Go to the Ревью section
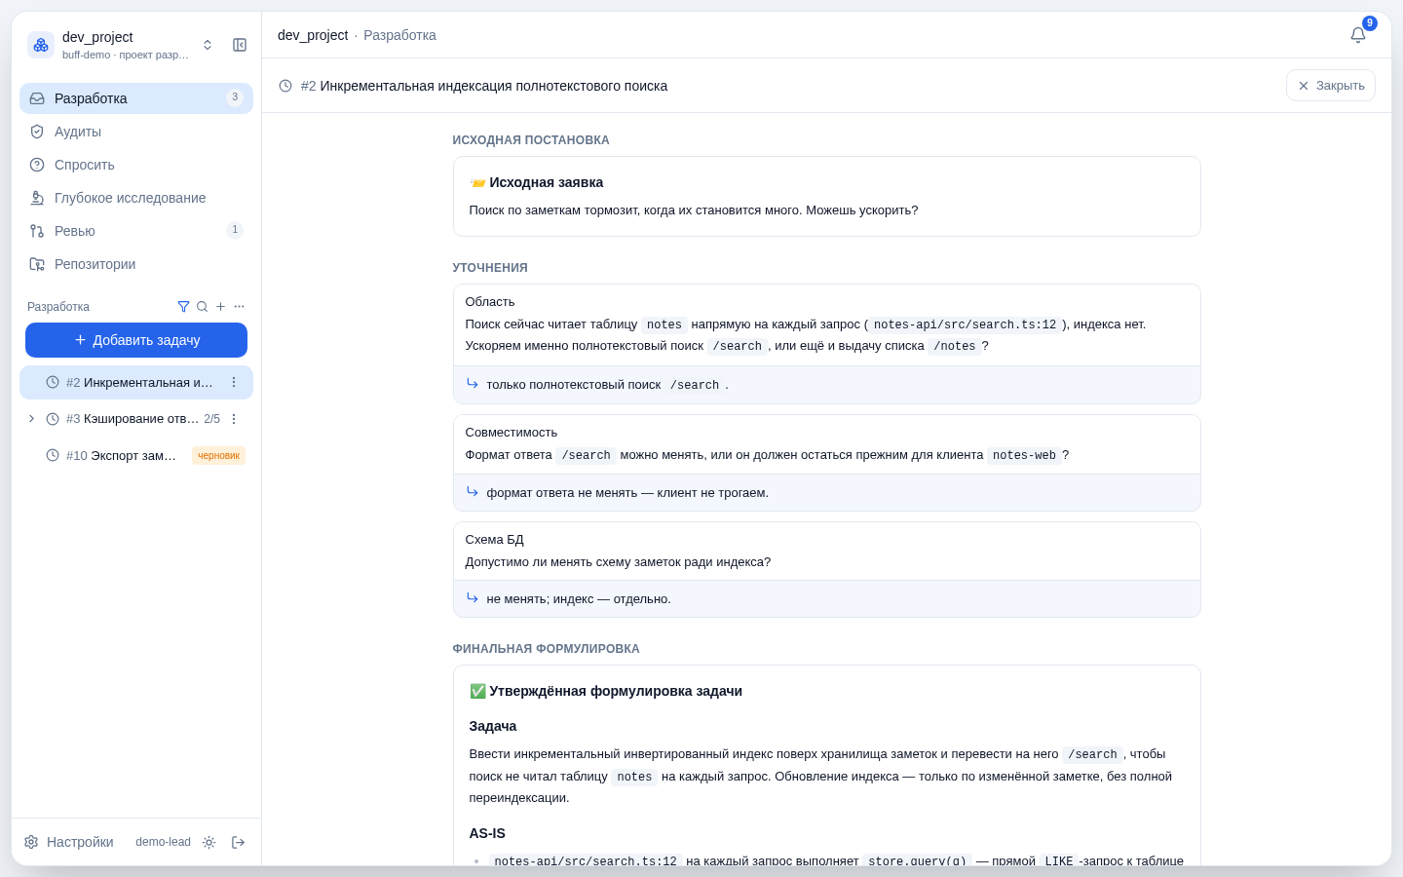This screenshot has height=877, width=1403. tap(136, 231)
